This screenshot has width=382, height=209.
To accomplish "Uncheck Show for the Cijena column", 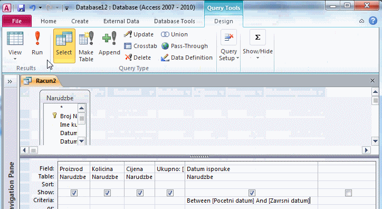I will click(140, 193).
